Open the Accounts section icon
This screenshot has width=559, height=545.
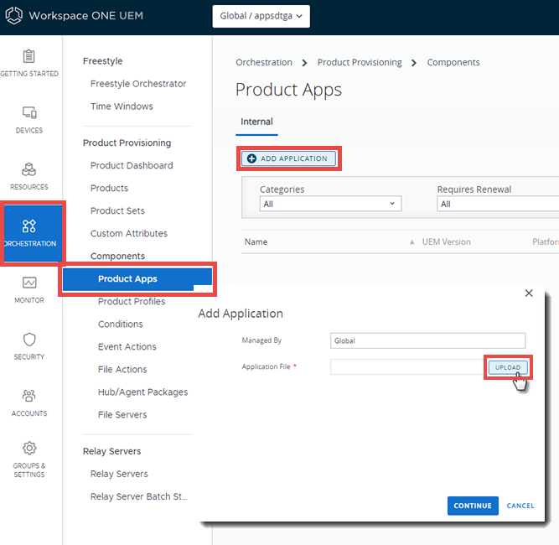coord(29,396)
